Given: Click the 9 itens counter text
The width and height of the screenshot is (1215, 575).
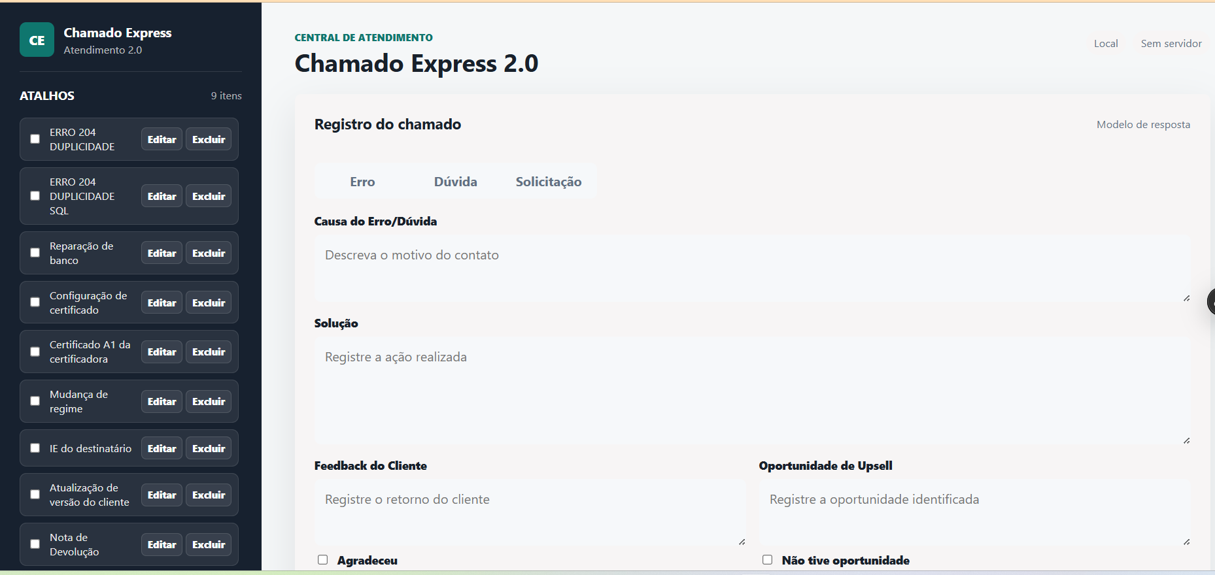Looking at the screenshot, I should click(226, 95).
